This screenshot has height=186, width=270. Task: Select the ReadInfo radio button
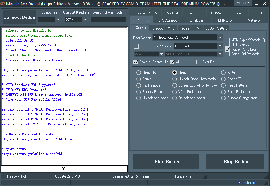pos(138,73)
